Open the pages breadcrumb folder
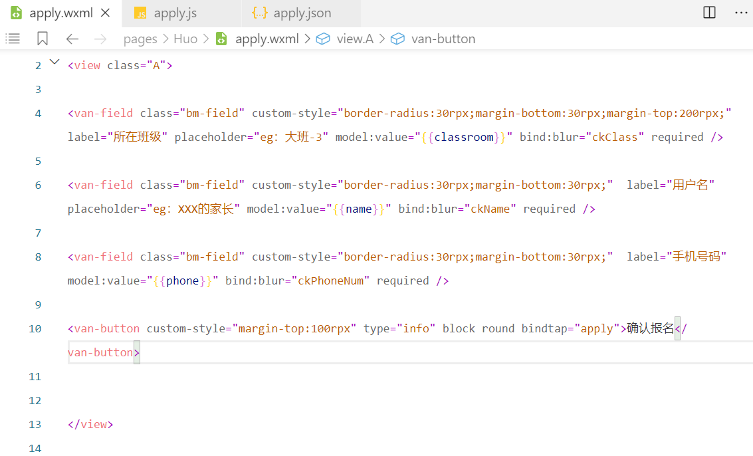Image resolution: width=753 pixels, height=456 pixels. (140, 39)
